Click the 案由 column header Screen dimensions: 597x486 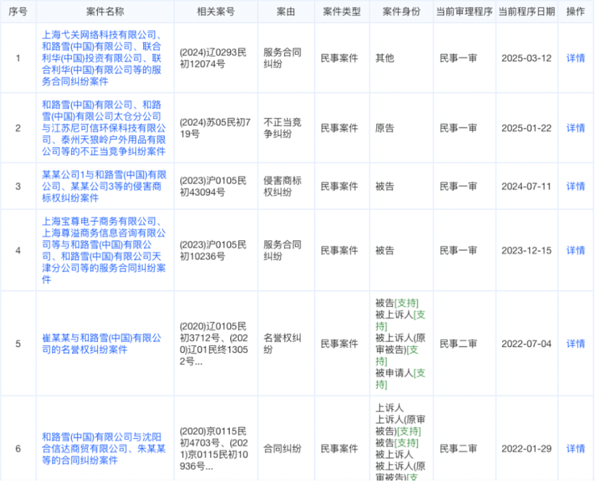[286, 12]
